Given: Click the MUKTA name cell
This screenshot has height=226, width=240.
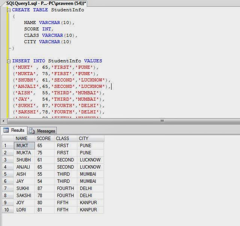Looking at the screenshot, I should click(x=24, y=153).
